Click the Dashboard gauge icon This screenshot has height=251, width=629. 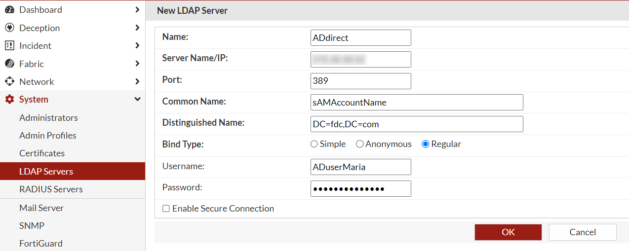(9, 10)
